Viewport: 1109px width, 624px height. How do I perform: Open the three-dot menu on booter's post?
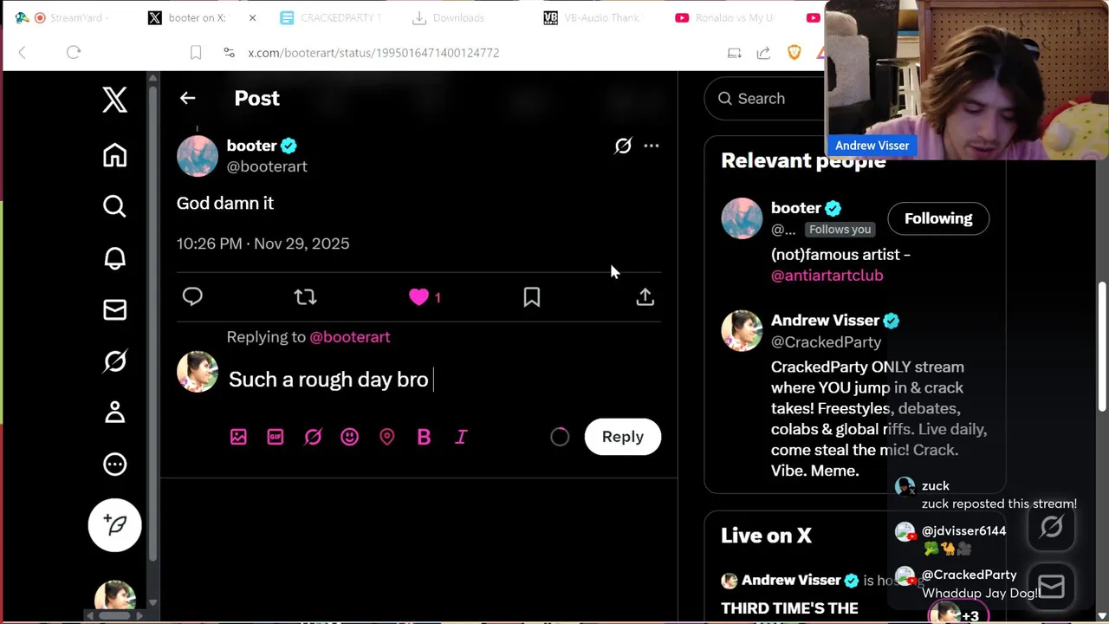[x=652, y=146]
